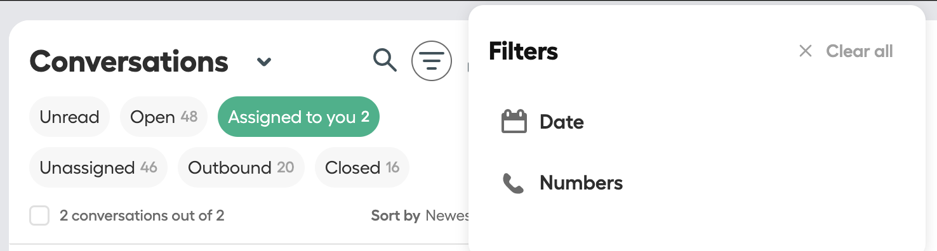Open the Sort by Newest dropdown
Viewport: 937px width, 251px height.
[x=420, y=216]
